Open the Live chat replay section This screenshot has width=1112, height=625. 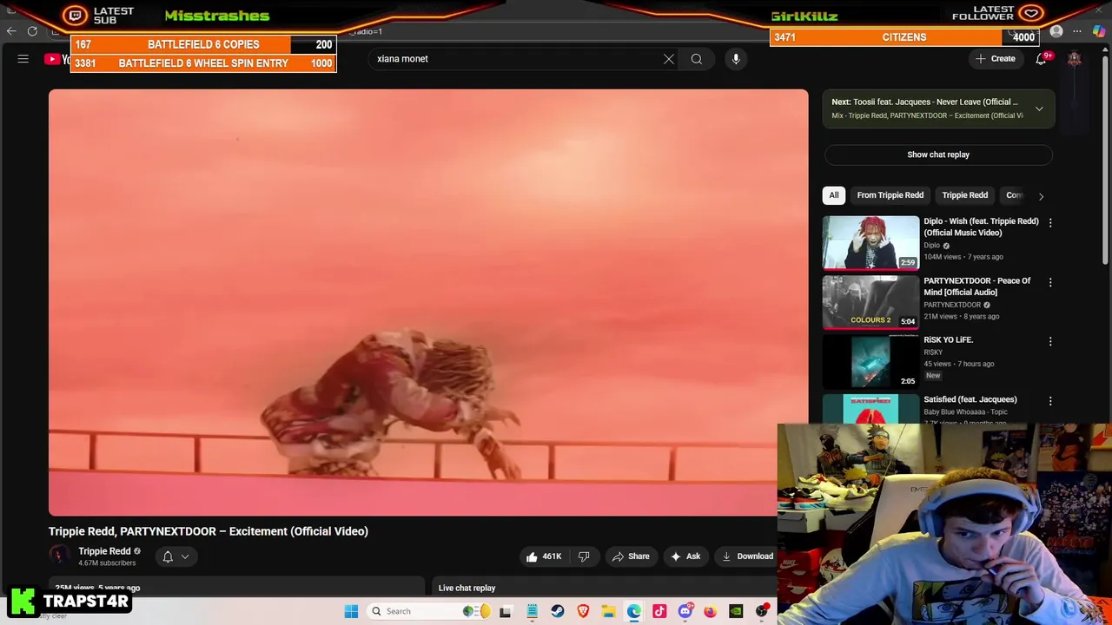(x=467, y=588)
